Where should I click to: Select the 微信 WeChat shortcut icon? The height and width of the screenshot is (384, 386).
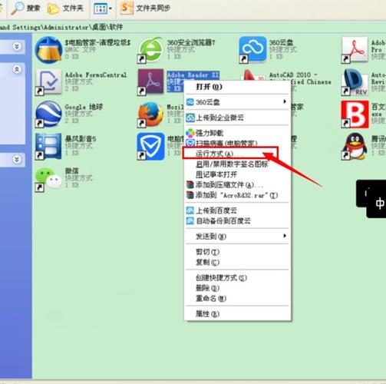[48, 179]
